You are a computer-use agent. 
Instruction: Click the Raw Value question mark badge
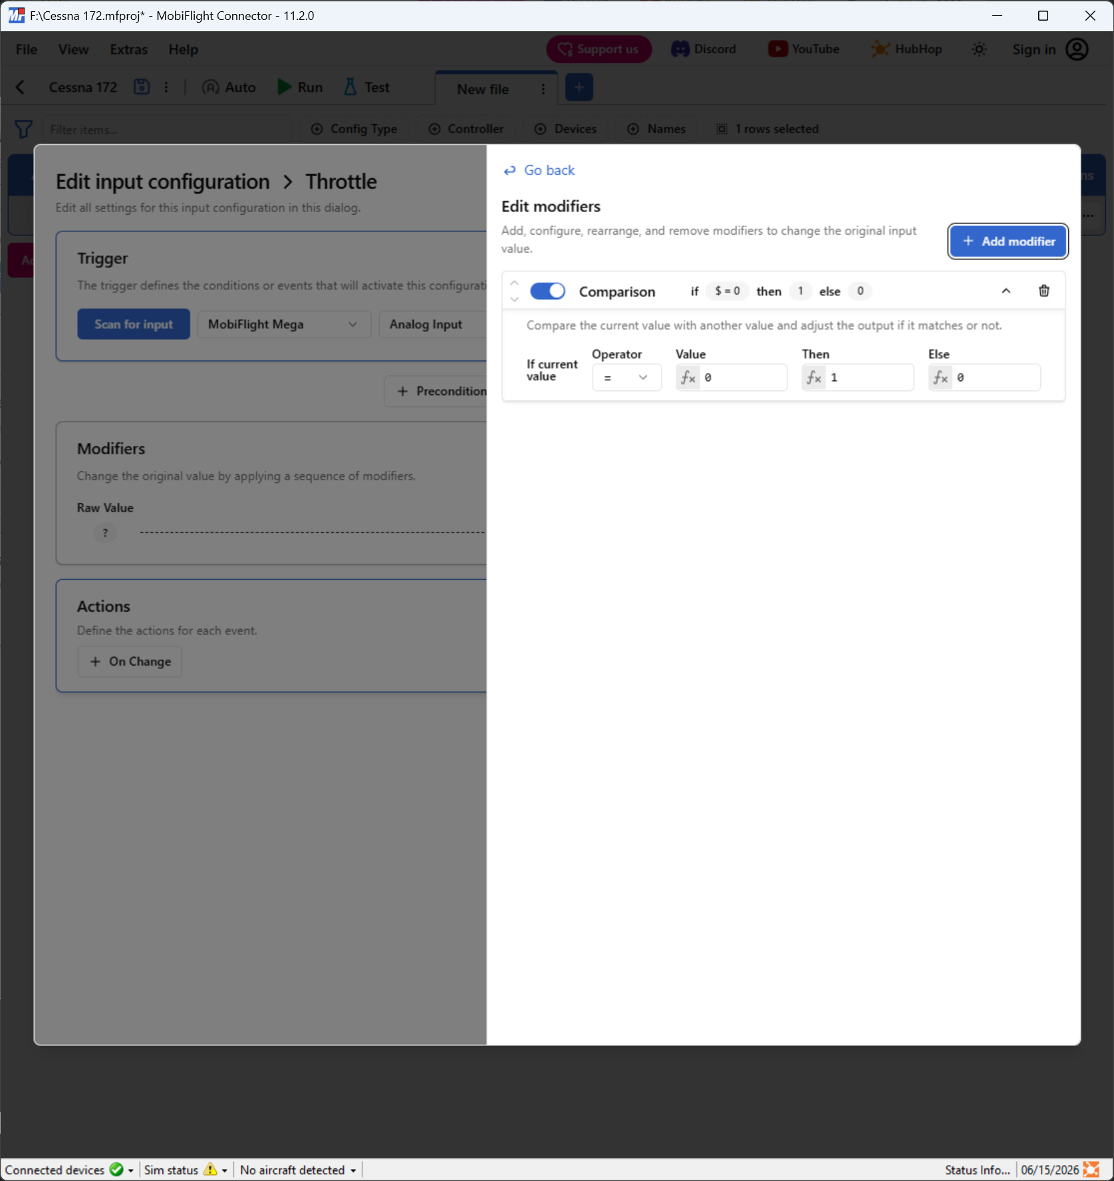(x=105, y=533)
